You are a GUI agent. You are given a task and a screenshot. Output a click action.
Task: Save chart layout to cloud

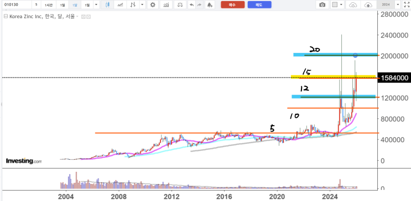(x=368, y=5)
